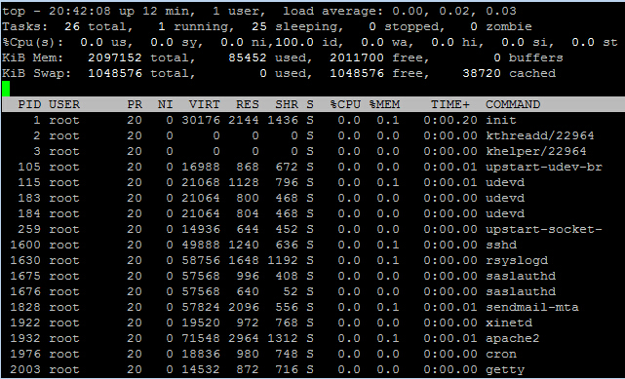
Task: Select the KiB Mem total value 2097152
Action: tap(115, 57)
